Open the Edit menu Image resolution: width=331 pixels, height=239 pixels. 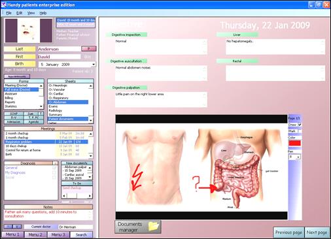(20, 13)
